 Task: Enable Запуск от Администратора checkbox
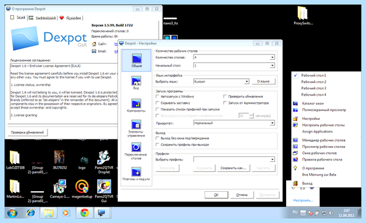246,103
